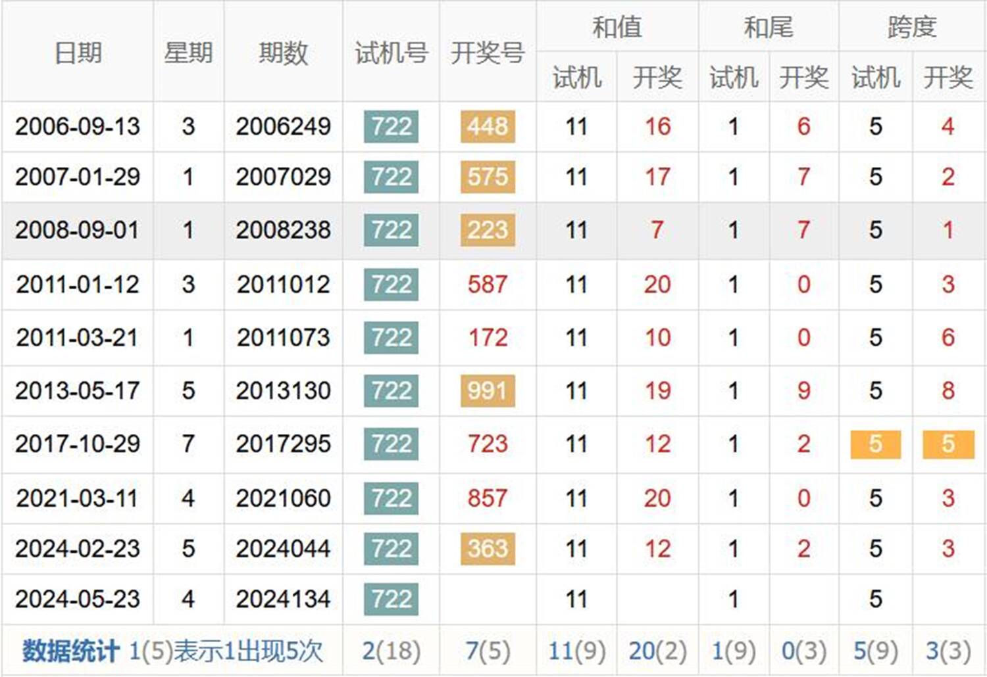Click the 2(18) statistic in footer
987x677 pixels.
click(x=391, y=651)
